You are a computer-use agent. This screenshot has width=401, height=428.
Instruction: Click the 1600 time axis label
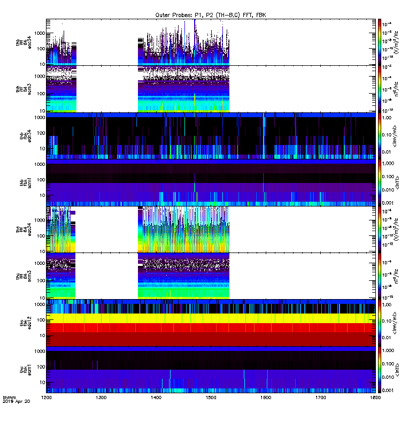(266, 398)
